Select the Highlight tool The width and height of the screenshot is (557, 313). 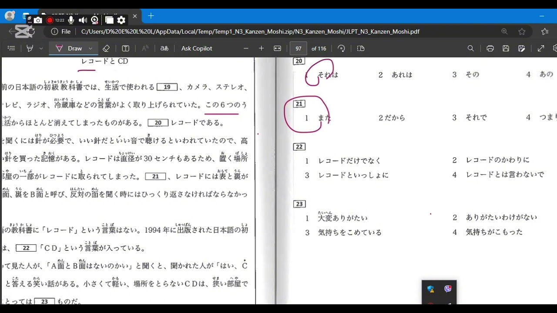click(30, 48)
